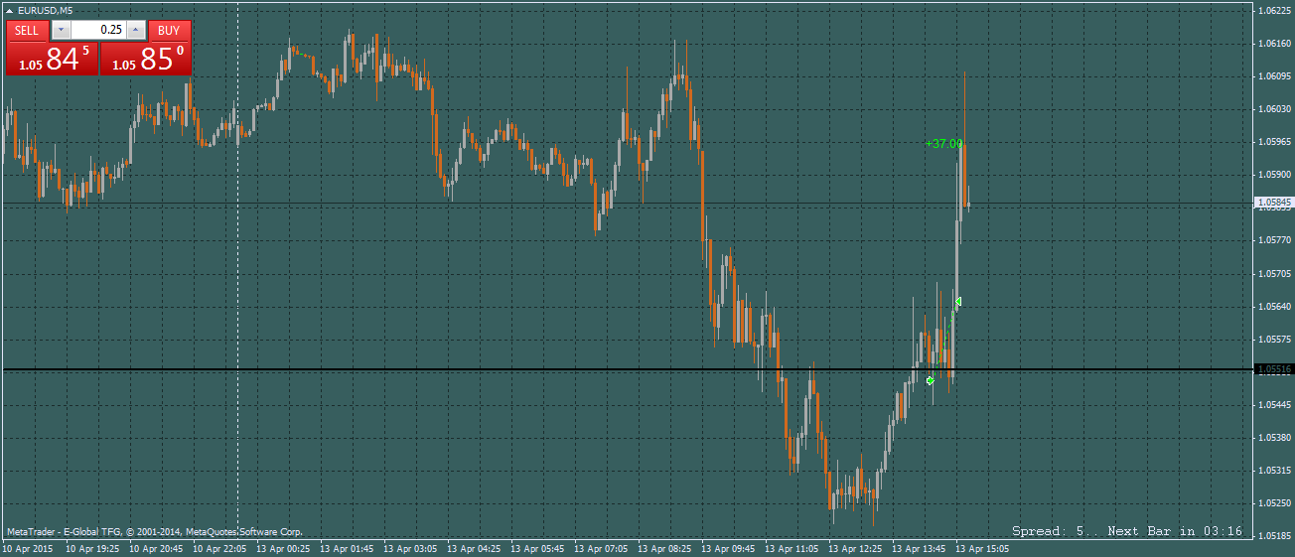Click the '10 Apr 22:05' time label
This screenshot has width=1295, height=557.
pos(219,547)
